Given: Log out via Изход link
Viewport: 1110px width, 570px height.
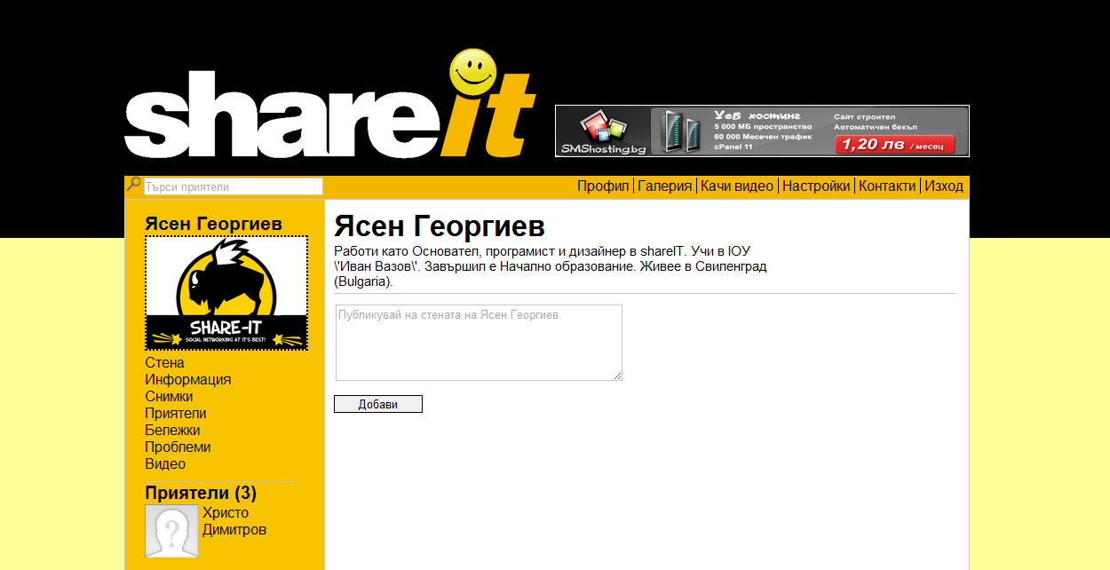Looking at the screenshot, I should pyautogui.click(x=944, y=186).
